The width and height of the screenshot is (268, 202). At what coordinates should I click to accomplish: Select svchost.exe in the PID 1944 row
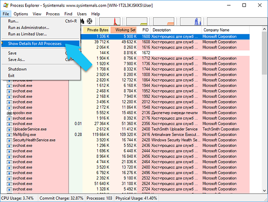[125, 86]
